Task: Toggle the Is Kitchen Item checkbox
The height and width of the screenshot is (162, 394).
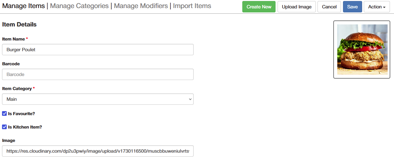Action: pos(4,127)
